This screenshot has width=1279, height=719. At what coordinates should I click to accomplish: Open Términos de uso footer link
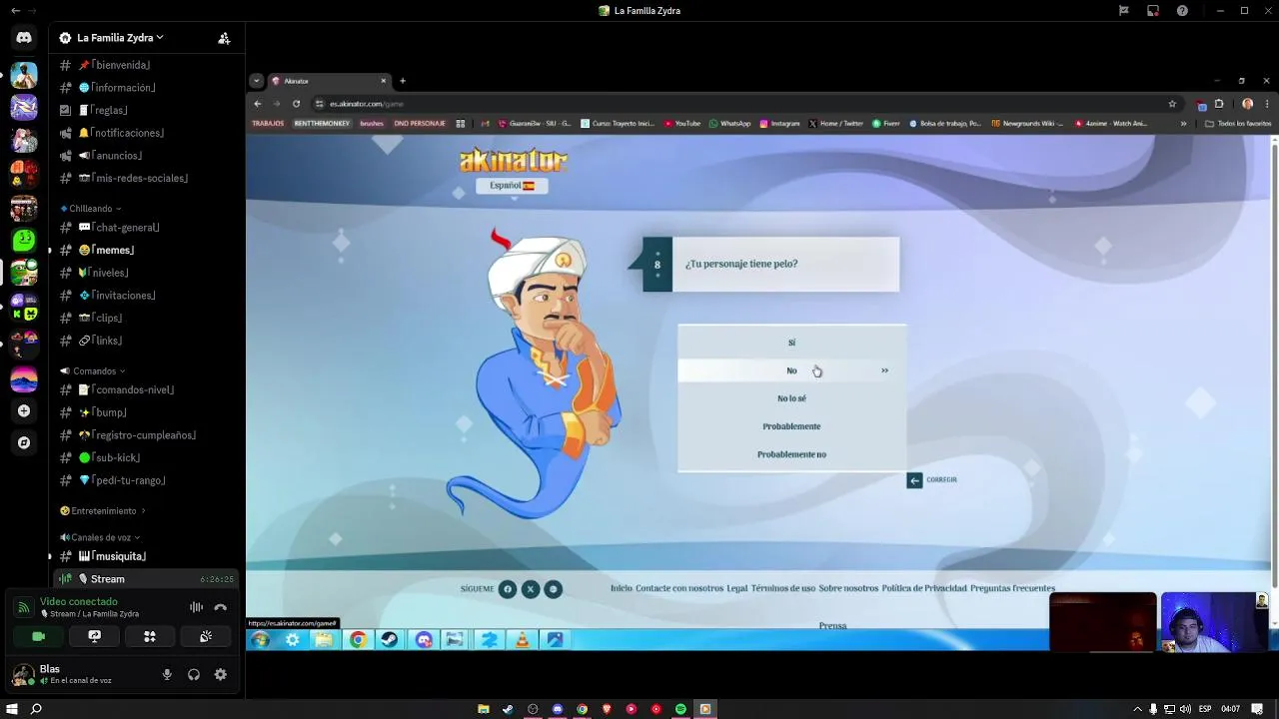(783, 588)
